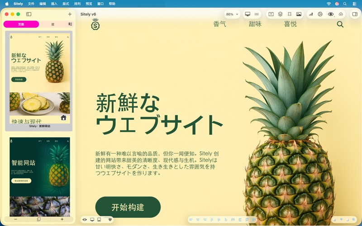This screenshot has width=362, height=226.
Task: Click the home icon on first thumbnail
Action: click(63, 118)
